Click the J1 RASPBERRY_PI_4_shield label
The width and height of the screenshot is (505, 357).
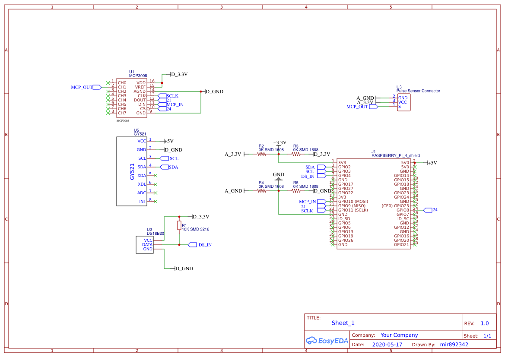pos(396,154)
